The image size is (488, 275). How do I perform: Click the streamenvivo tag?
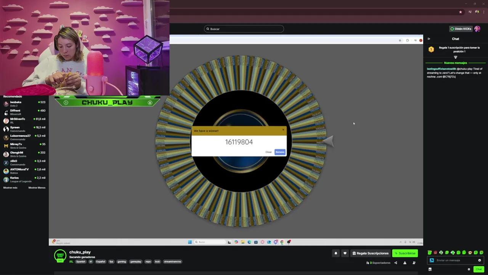point(173,262)
